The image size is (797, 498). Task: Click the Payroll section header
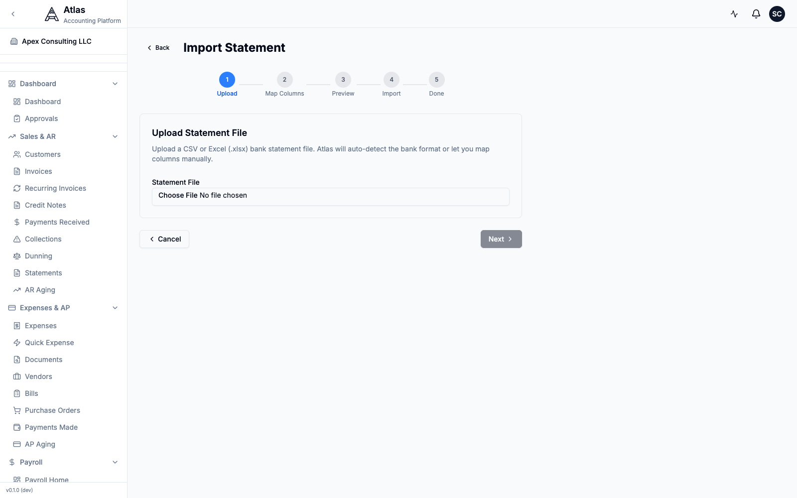[64, 462]
